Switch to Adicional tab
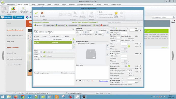This screenshot has height=99, width=176. [x=60, y=25]
